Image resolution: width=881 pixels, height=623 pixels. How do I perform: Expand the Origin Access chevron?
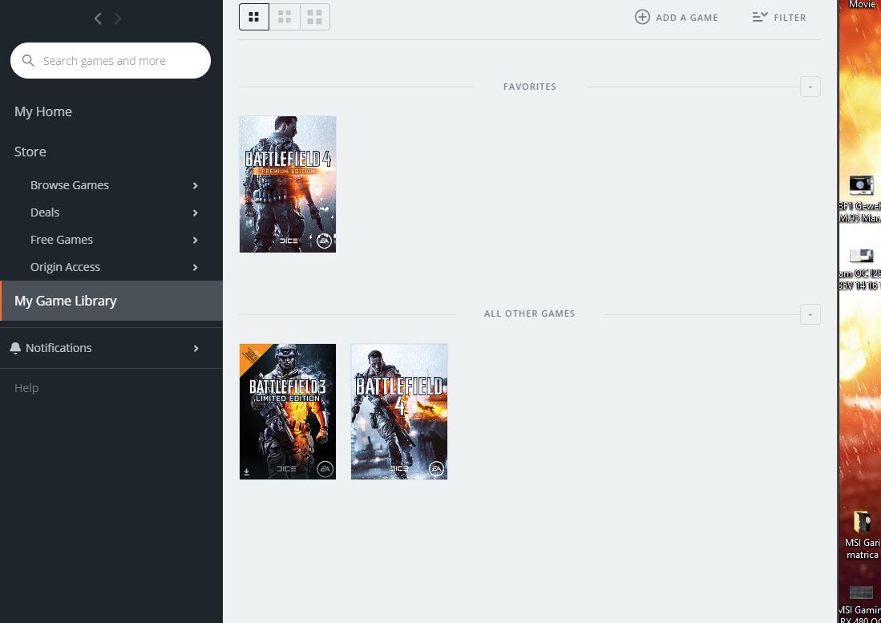pos(196,268)
